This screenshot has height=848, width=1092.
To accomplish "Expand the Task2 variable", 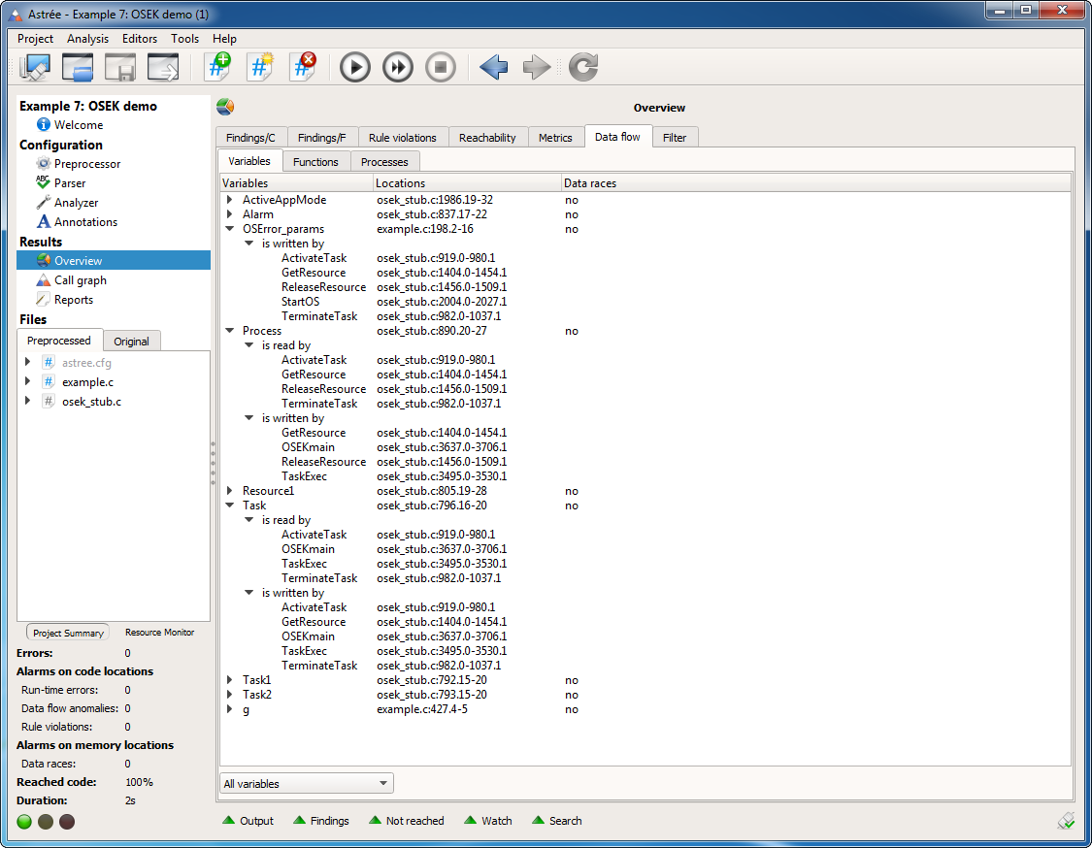I will point(230,695).
